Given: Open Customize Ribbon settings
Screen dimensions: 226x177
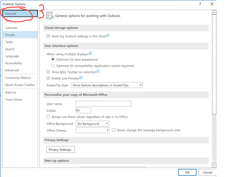Looking at the screenshot, I should click(x=20, y=78).
